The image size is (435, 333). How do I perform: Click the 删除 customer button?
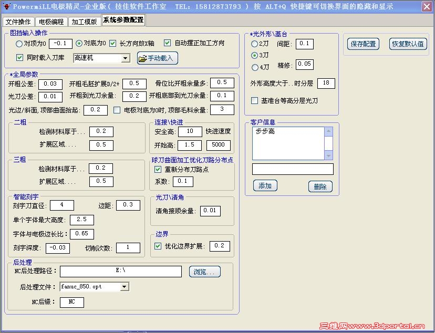320,186
